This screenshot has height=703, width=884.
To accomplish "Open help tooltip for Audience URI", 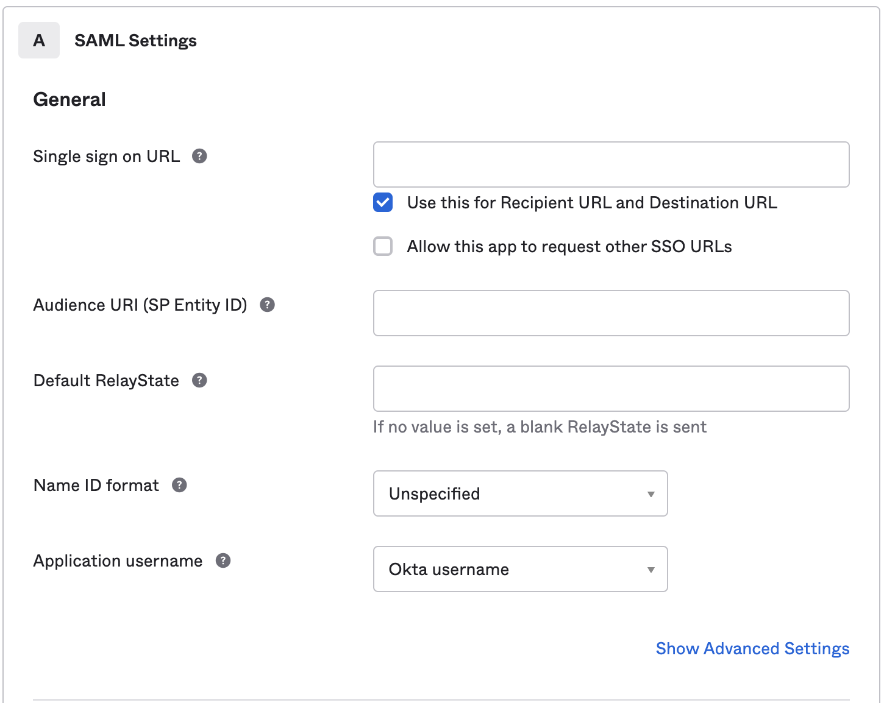I will pyautogui.click(x=267, y=305).
